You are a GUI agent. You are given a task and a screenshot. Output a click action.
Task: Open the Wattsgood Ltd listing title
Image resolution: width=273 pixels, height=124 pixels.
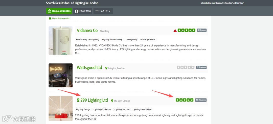pyautogui.click(x=89, y=67)
